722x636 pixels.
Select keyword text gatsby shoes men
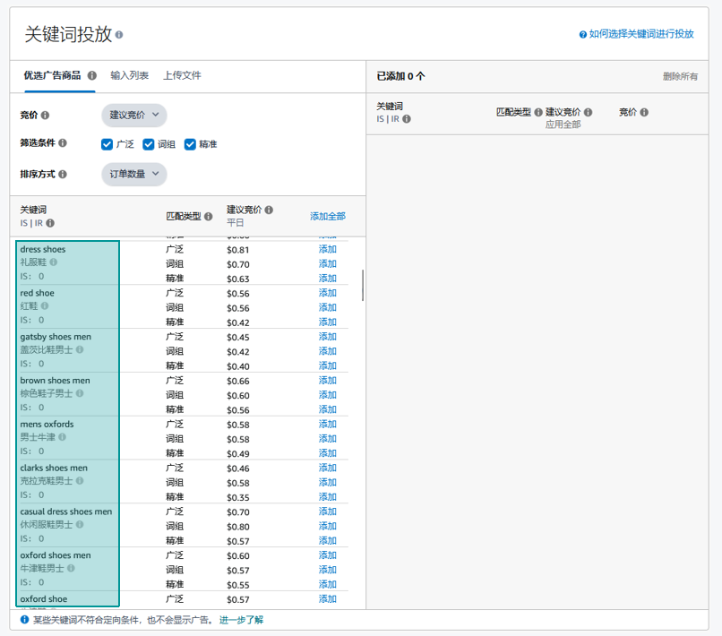coord(56,337)
